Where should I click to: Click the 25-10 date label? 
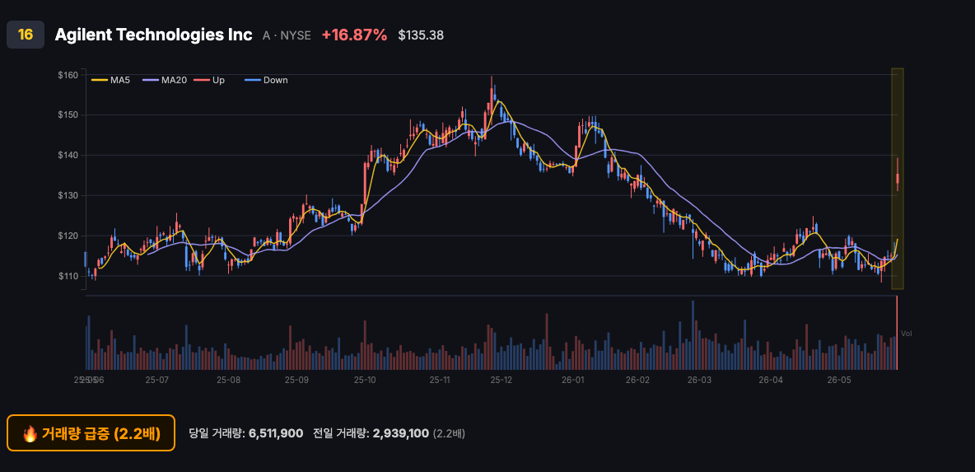(x=364, y=380)
